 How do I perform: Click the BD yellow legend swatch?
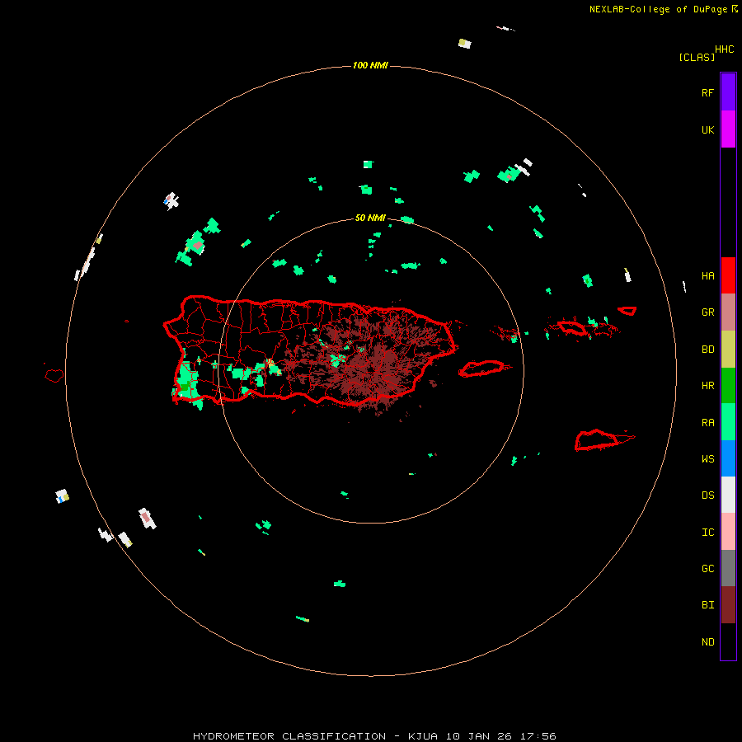[728, 350]
